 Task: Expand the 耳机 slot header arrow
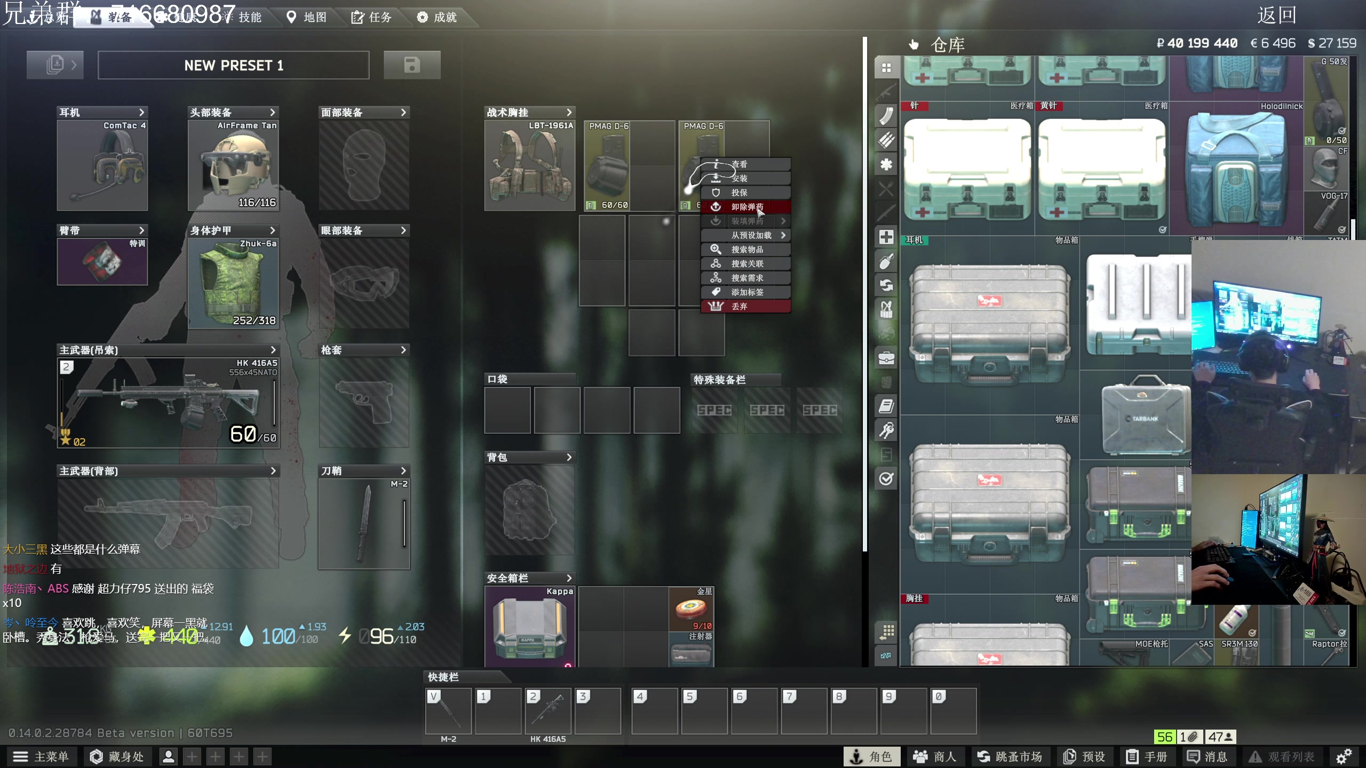pyautogui.click(x=141, y=112)
